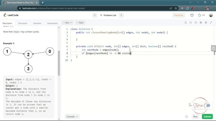Click the site lock icon
Screen dimensions: 216x121
point(20,8)
